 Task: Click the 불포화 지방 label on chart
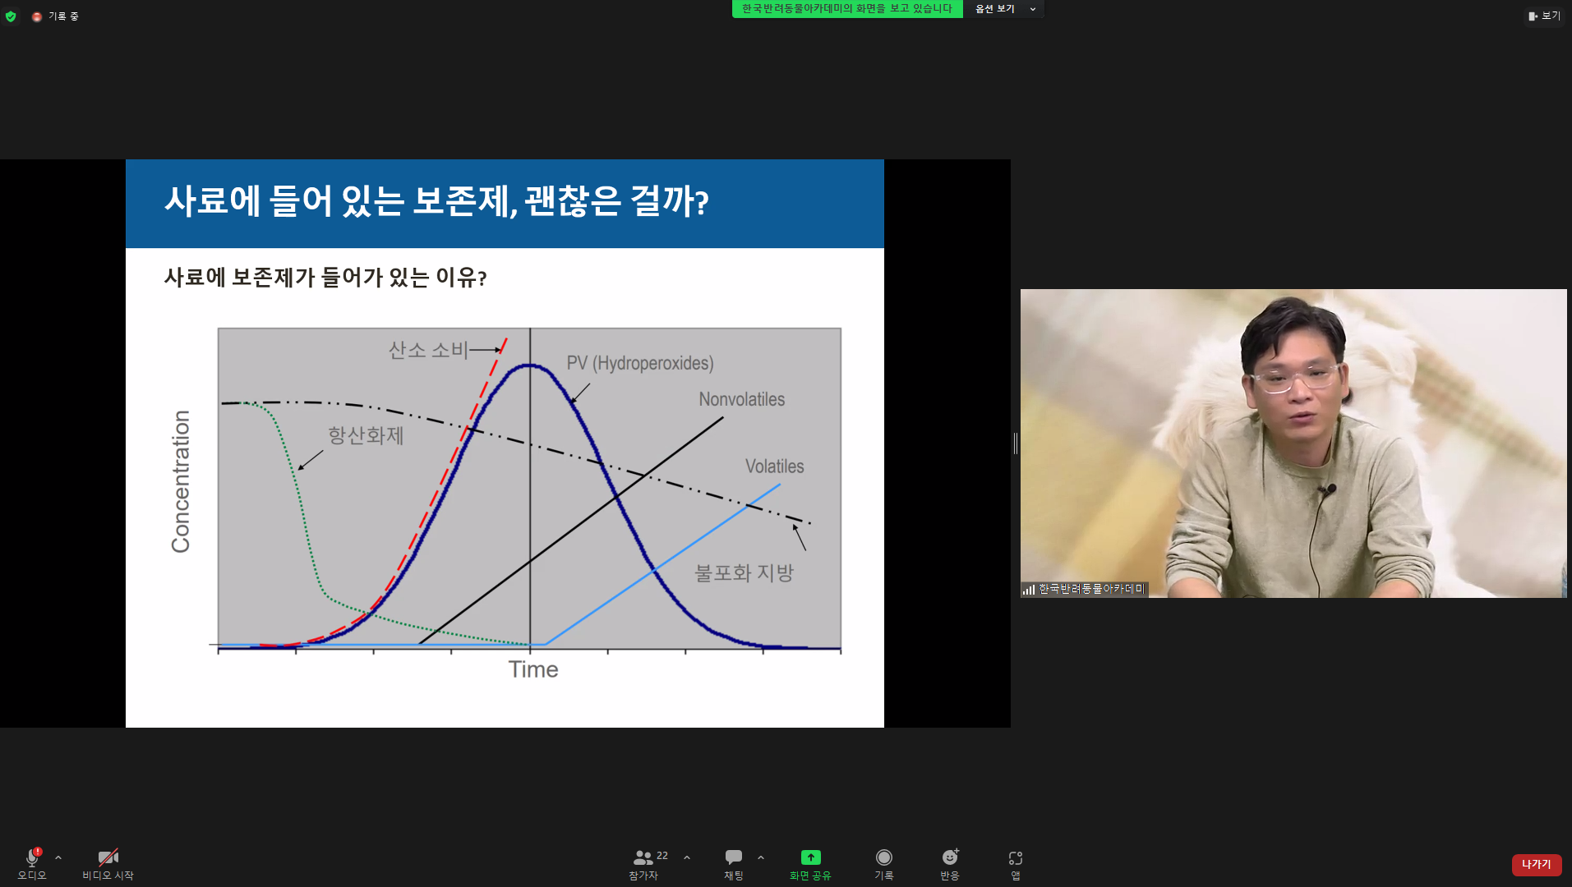point(745,572)
